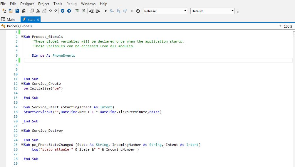The image size is (295, 167).
Task: Create a new project with toolbar icon
Action: [x=4, y=11]
